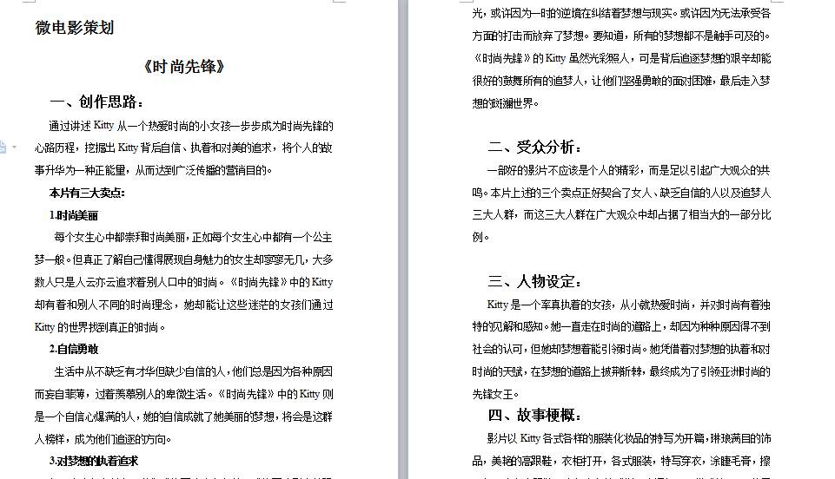835x479 pixels.
Task: Click the centered heading "《时尚先锋》"
Action: pyautogui.click(x=184, y=67)
